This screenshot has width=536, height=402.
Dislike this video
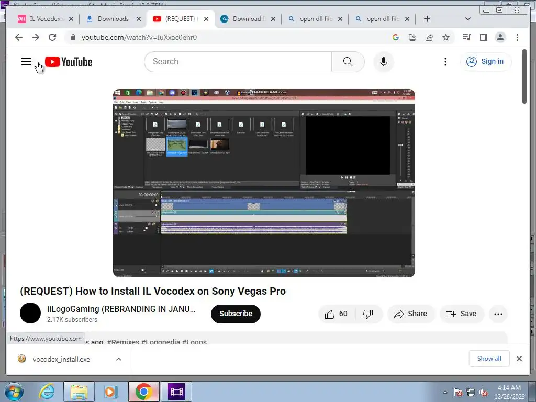click(x=368, y=314)
